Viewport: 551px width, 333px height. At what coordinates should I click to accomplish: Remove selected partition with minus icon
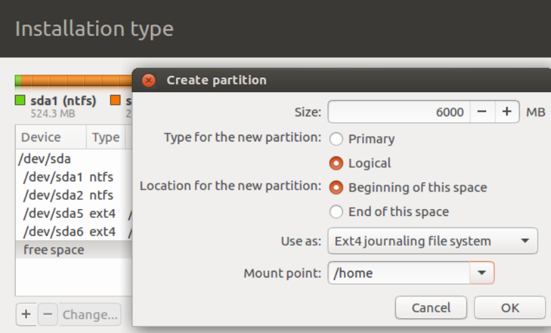48,314
